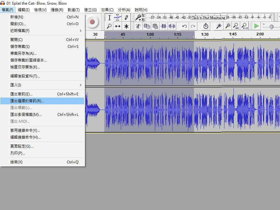Click the Fit Selection zoom icon
Image resolution: width=280 pixels, height=210 pixels.
click(236, 26)
